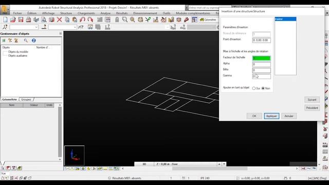
Task: Switch to the Groupes tab
Action: [26, 99]
